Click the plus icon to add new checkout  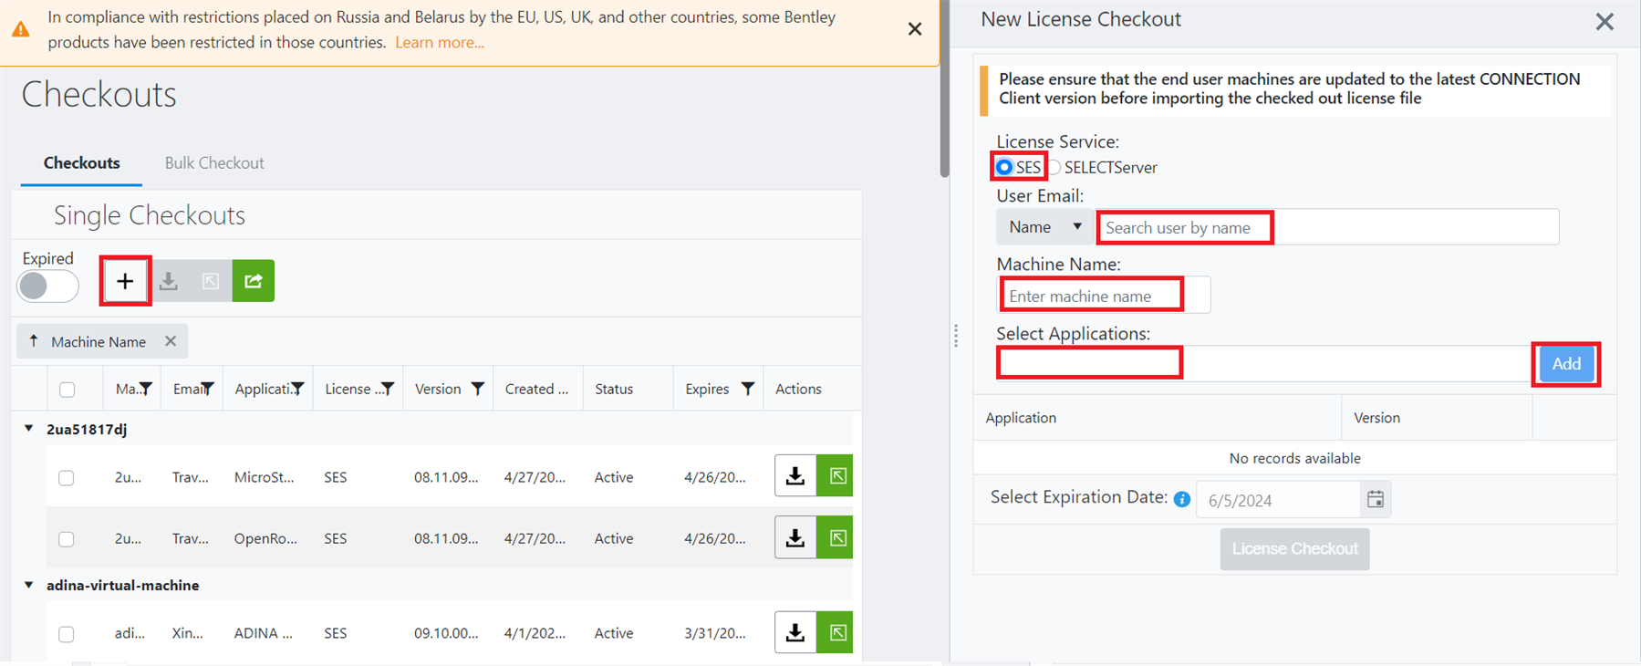pos(125,281)
